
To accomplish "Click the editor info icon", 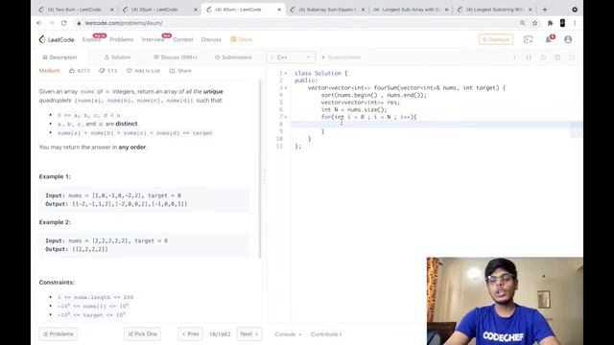I will pos(514,57).
